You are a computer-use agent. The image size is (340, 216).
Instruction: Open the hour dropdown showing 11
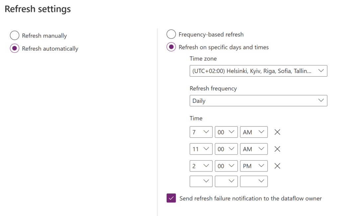(x=201, y=149)
